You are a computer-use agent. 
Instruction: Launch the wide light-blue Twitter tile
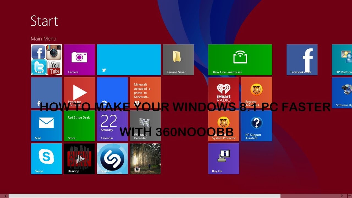click(129, 60)
